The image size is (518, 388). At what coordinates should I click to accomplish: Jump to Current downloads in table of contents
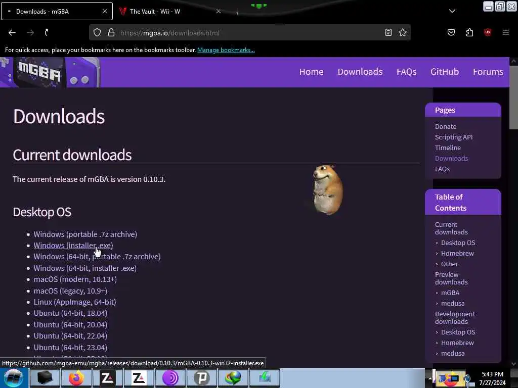pyautogui.click(x=451, y=228)
